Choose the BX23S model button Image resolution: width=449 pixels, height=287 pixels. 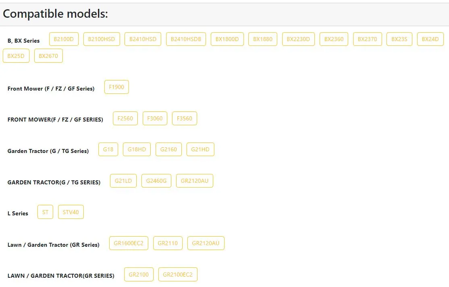[x=399, y=39]
